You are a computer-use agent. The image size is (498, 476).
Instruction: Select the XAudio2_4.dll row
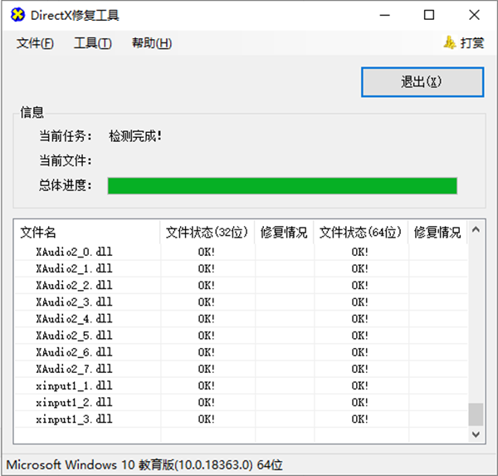(75, 318)
